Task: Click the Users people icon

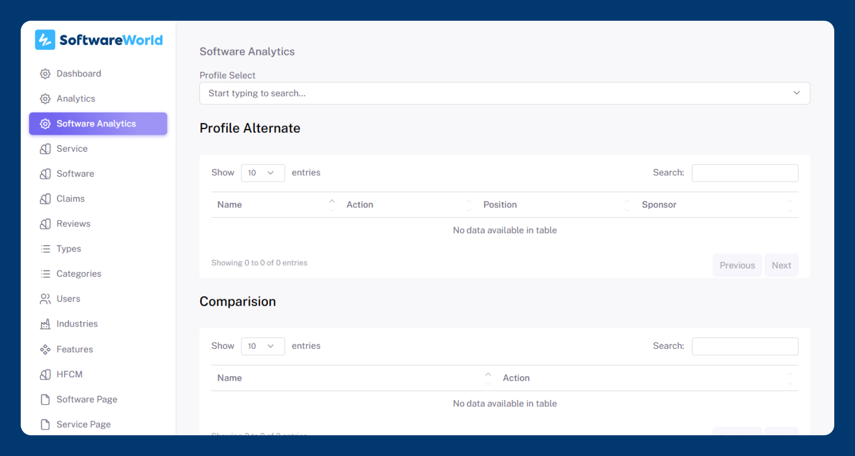Action: (46, 299)
